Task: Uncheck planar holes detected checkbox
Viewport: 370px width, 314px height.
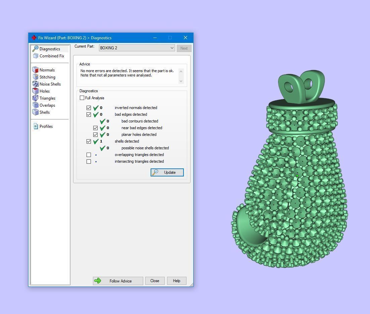Action: click(x=95, y=135)
